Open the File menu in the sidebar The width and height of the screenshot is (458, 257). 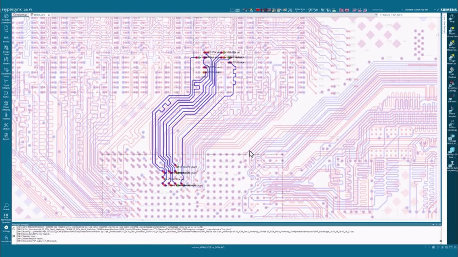click(x=6, y=29)
